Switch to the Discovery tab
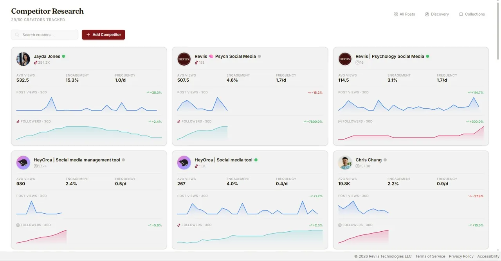 tap(437, 14)
